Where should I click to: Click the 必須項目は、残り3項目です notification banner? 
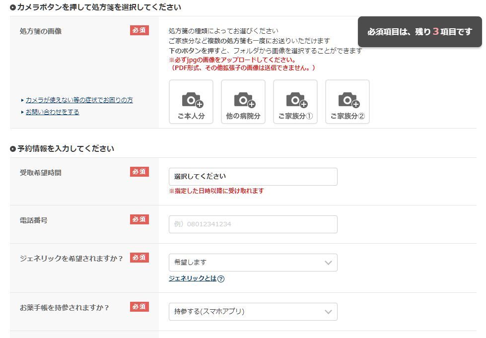419,32
